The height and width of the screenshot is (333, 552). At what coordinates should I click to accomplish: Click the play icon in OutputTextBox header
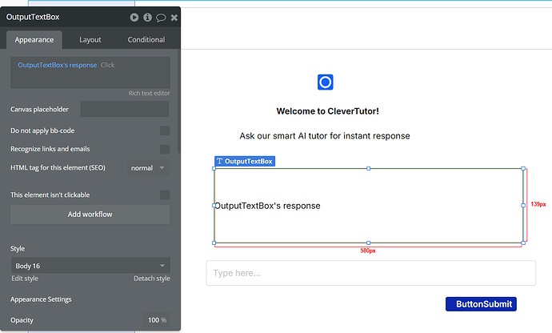click(x=134, y=18)
